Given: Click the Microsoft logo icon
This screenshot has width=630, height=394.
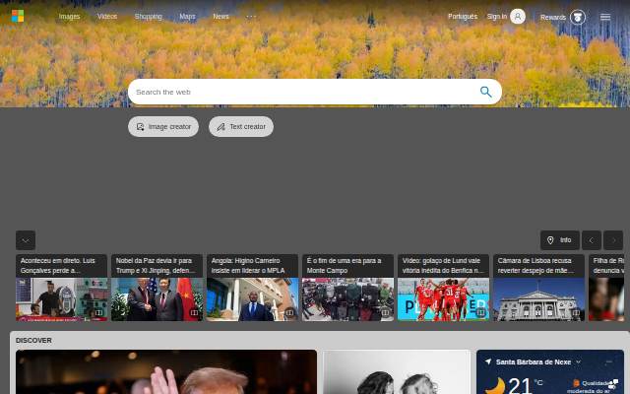Looking at the screenshot, I should click(x=18, y=16).
